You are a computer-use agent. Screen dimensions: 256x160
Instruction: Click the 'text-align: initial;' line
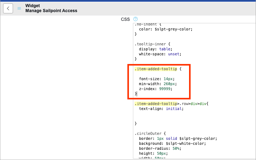pyautogui.click(x=161, y=109)
